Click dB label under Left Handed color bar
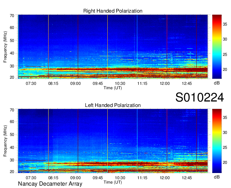 217,177
